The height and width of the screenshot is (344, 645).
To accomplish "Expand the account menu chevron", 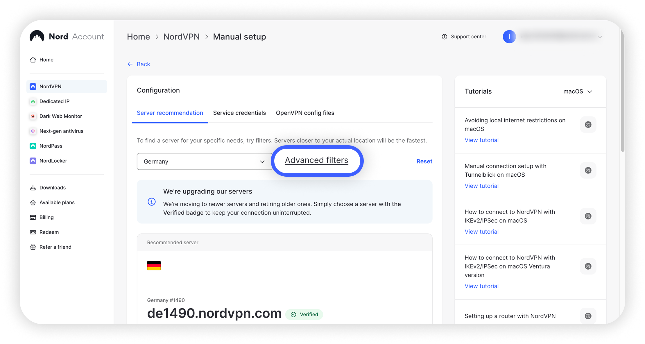I will (x=600, y=37).
